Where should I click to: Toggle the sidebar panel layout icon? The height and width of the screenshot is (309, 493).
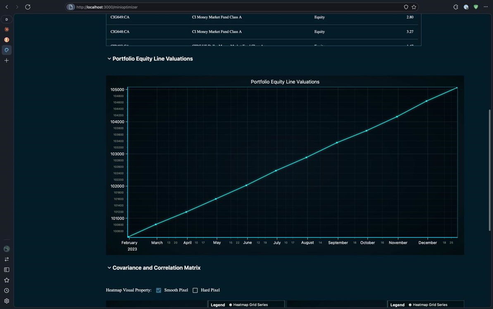pyautogui.click(x=7, y=270)
